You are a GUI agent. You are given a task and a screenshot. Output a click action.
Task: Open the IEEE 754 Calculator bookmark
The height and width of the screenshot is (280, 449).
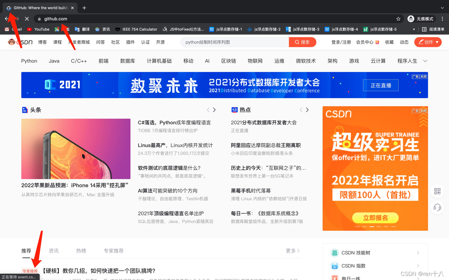pos(136,29)
